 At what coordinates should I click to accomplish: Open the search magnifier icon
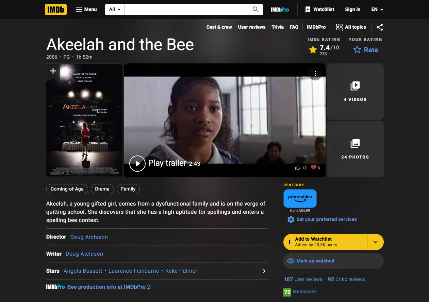[x=255, y=9]
